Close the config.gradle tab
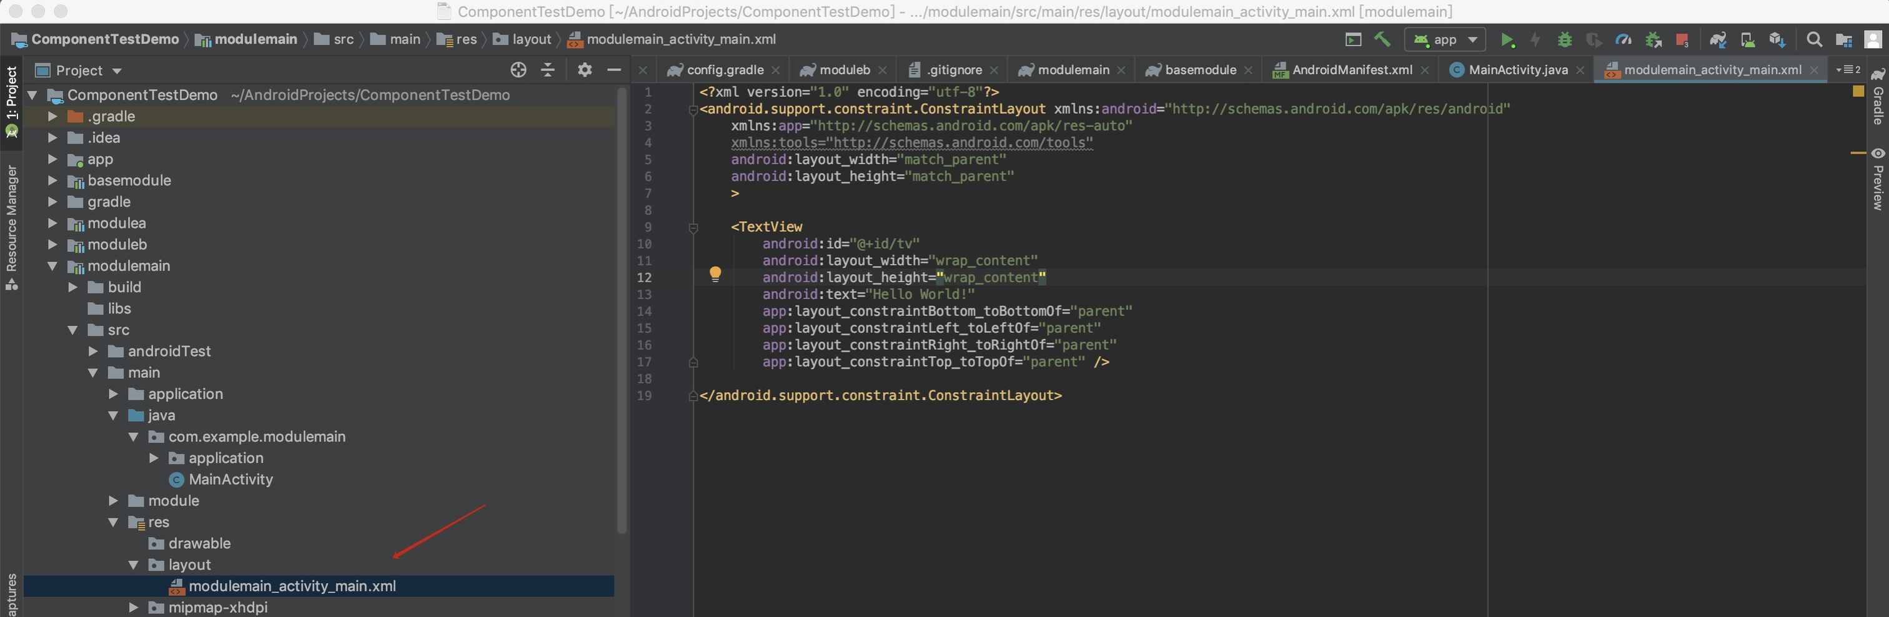The width and height of the screenshot is (1889, 617). tap(776, 71)
